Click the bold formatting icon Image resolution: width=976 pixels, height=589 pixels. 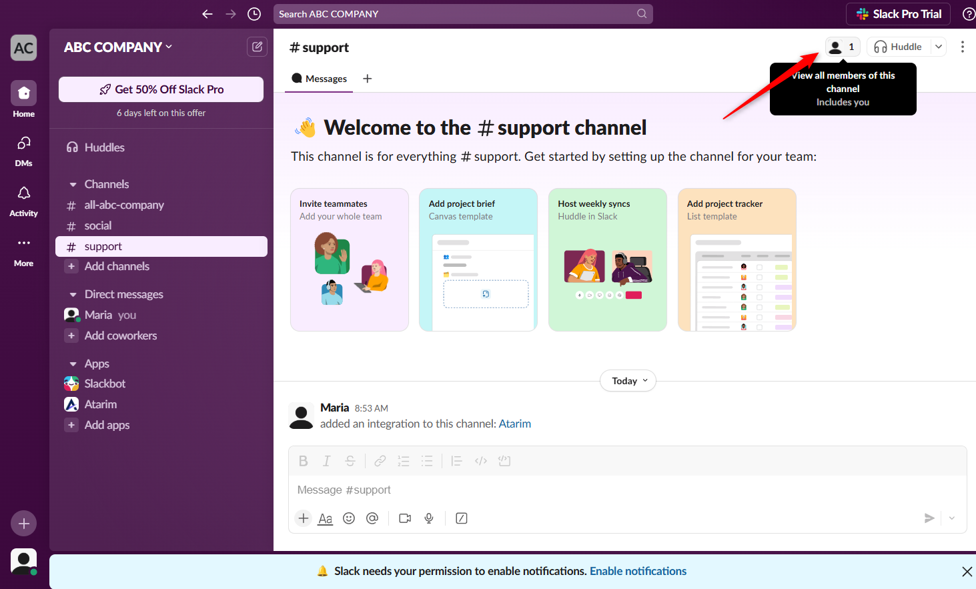click(303, 461)
